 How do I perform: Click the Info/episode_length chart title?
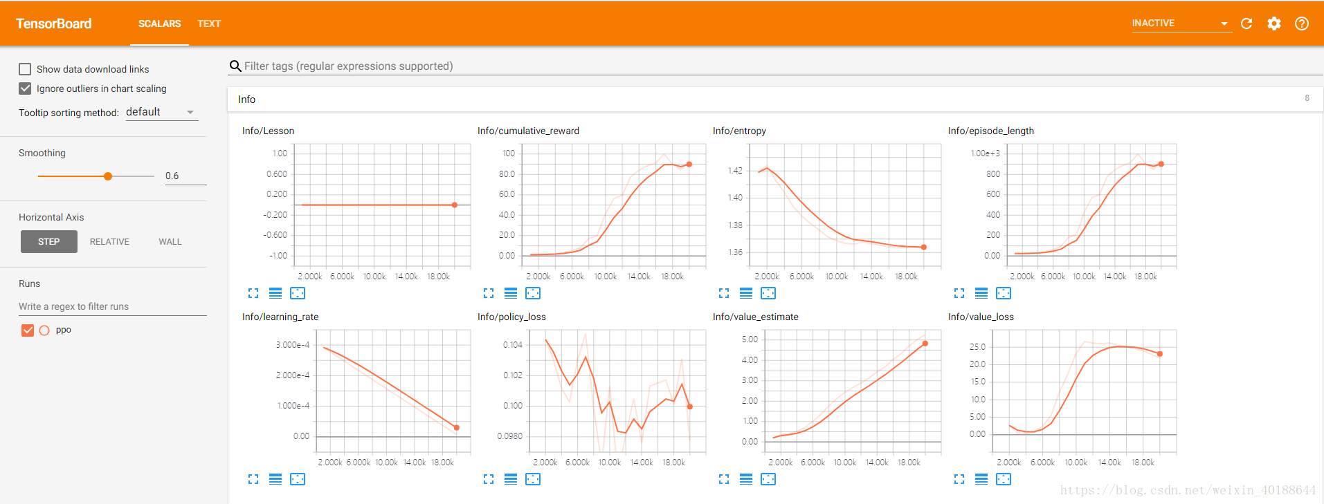click(991, 131)
